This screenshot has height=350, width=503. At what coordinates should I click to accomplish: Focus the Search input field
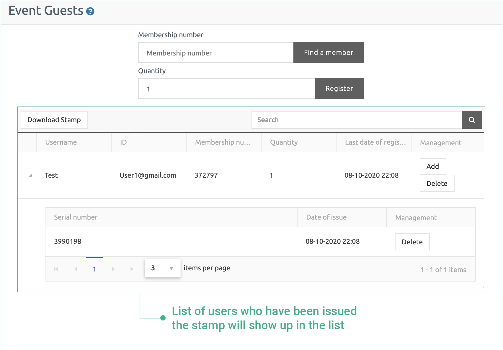click(x=357, y=120)
